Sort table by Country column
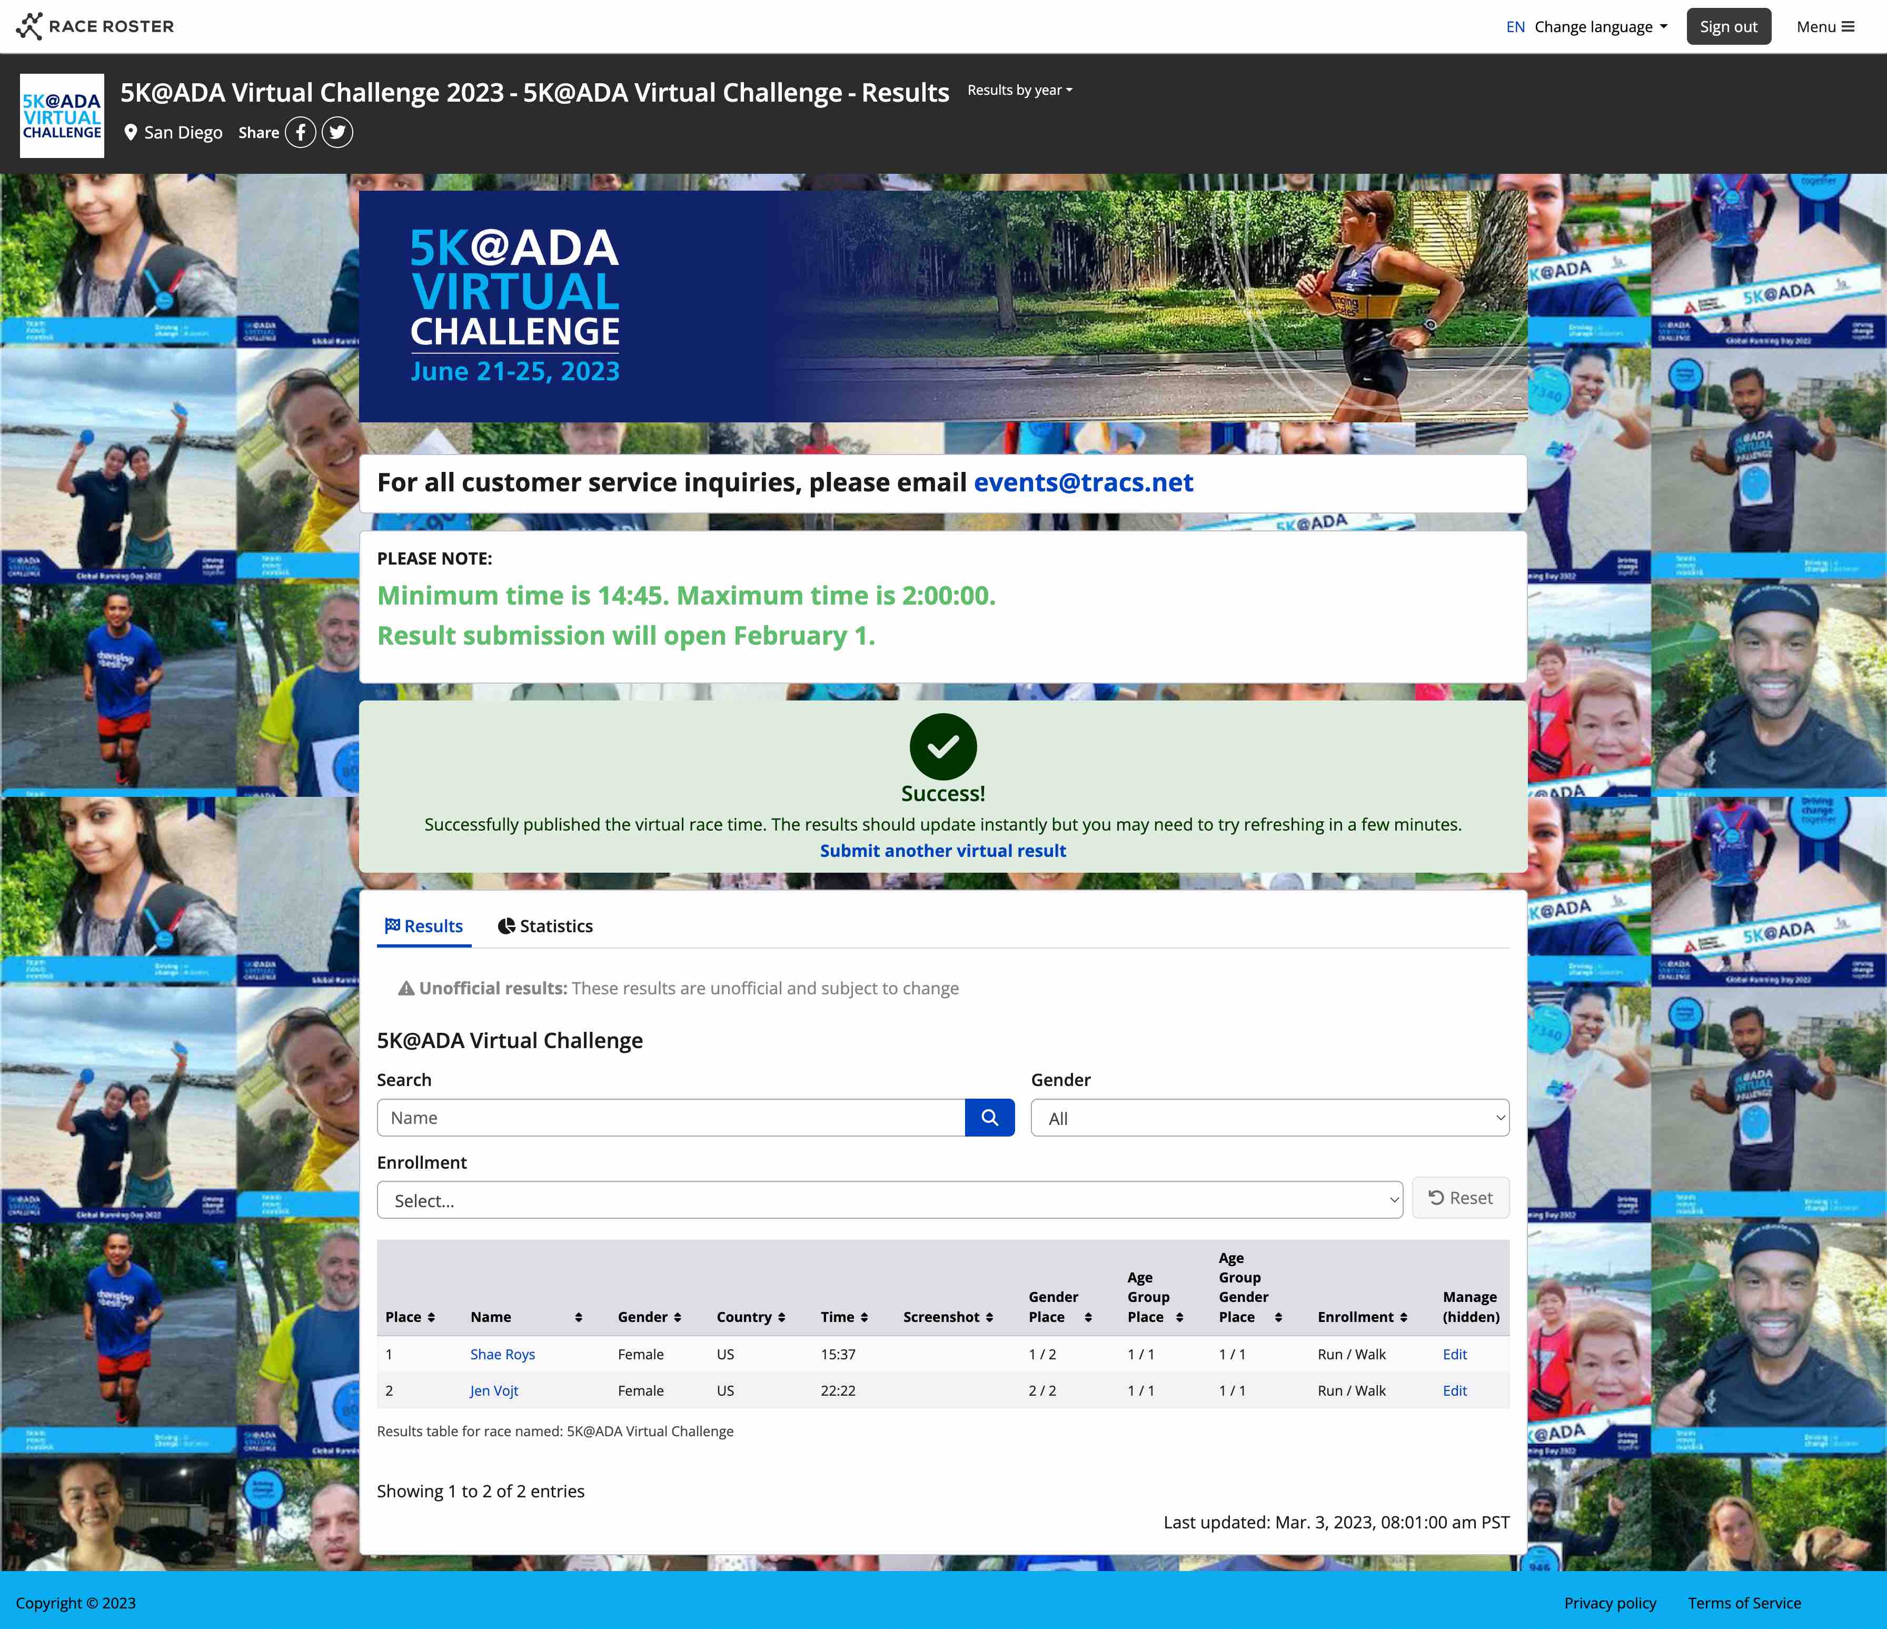 [750, 1317]
